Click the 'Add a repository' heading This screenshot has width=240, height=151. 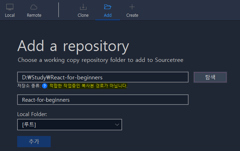[73, 46]
